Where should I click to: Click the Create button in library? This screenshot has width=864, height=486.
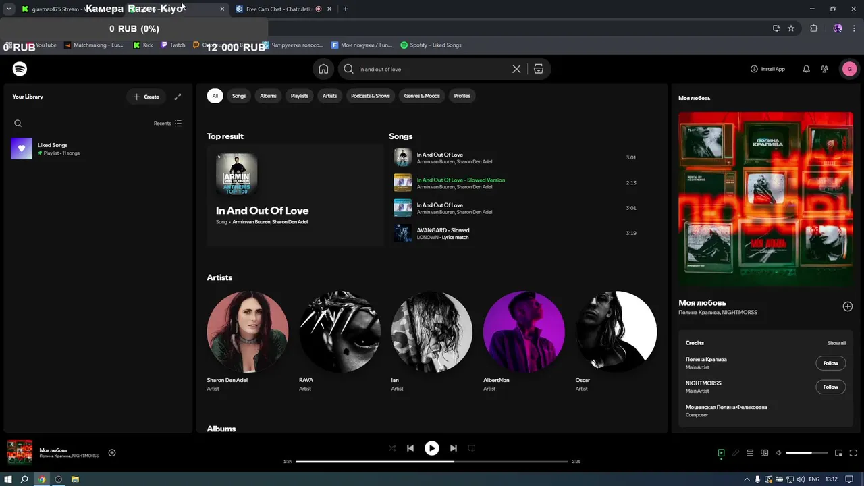(x=146, y=97)
